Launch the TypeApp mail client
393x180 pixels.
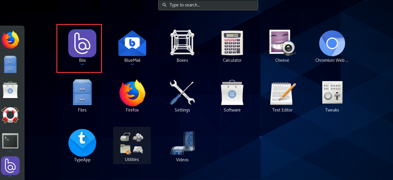coord(82,143)
